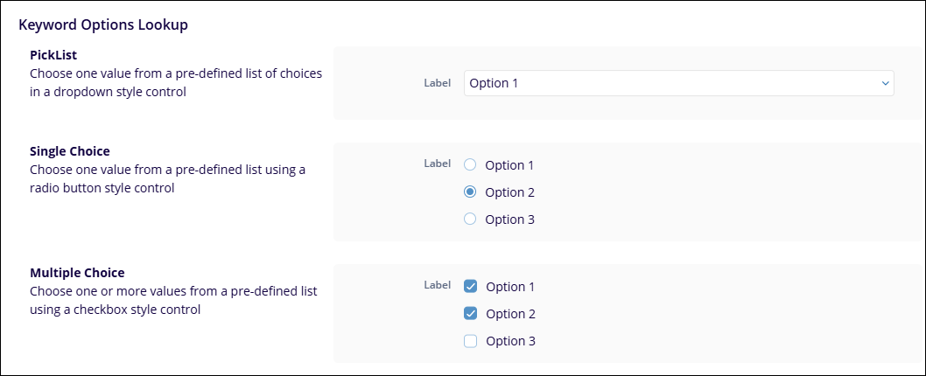Click the Label text beside the checkboxes
Image resolution: width=926 pixels, height=376 pixels.
coord(437,284)
